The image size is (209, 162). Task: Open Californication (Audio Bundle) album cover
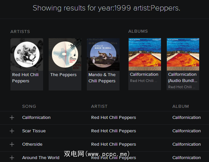[183, 55]
